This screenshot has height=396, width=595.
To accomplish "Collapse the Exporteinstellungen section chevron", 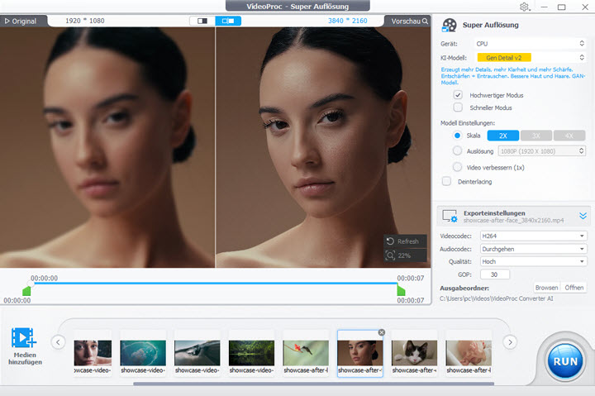I will coord(583,216).
